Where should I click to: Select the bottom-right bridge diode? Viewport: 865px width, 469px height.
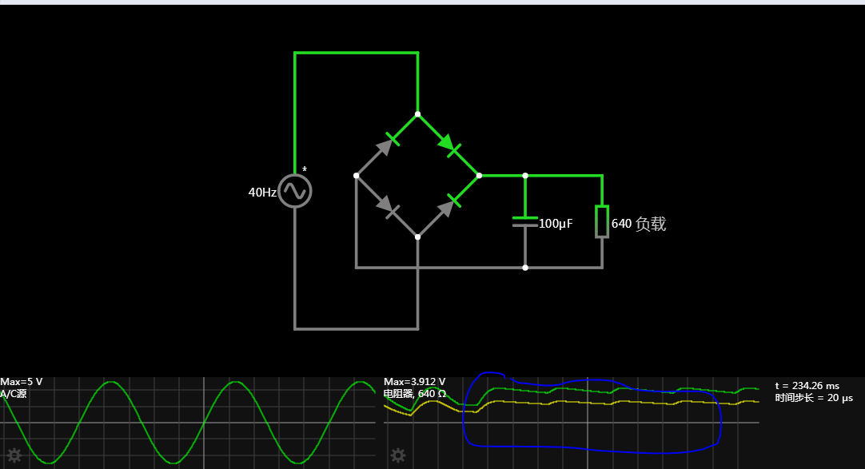click(448, 206)
